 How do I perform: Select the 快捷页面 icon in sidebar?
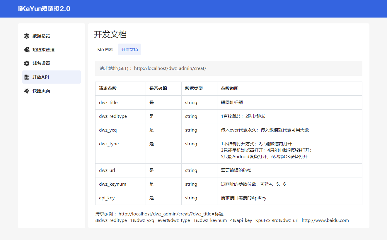tap(26, 91)
